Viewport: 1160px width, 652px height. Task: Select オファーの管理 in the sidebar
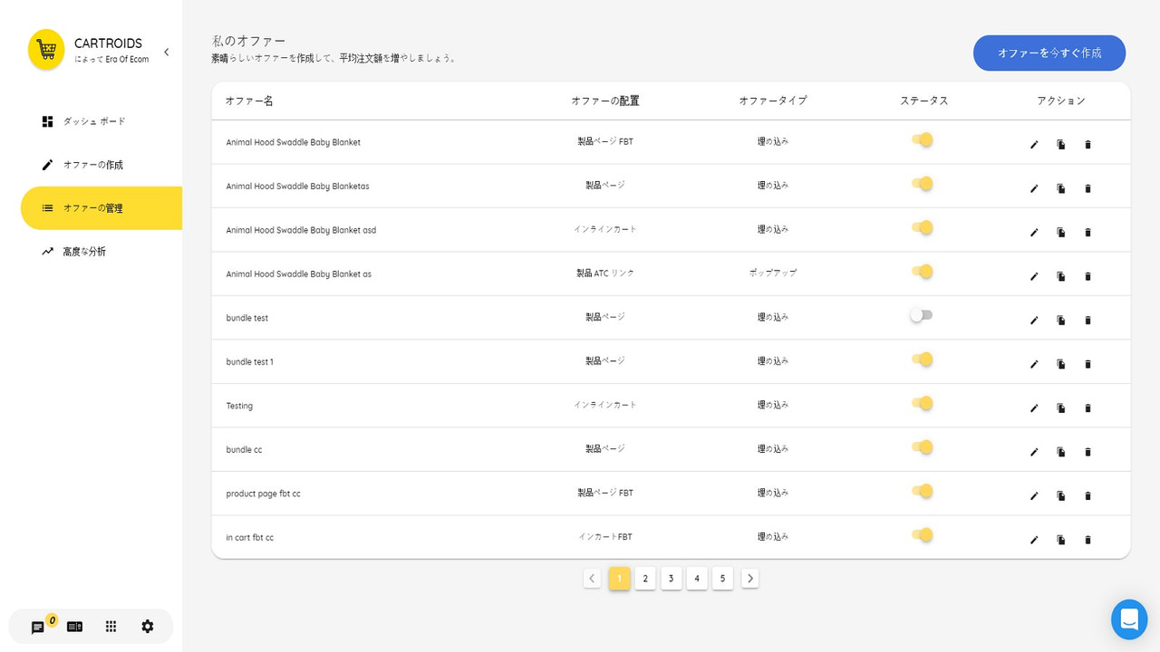tap(101, 208)
